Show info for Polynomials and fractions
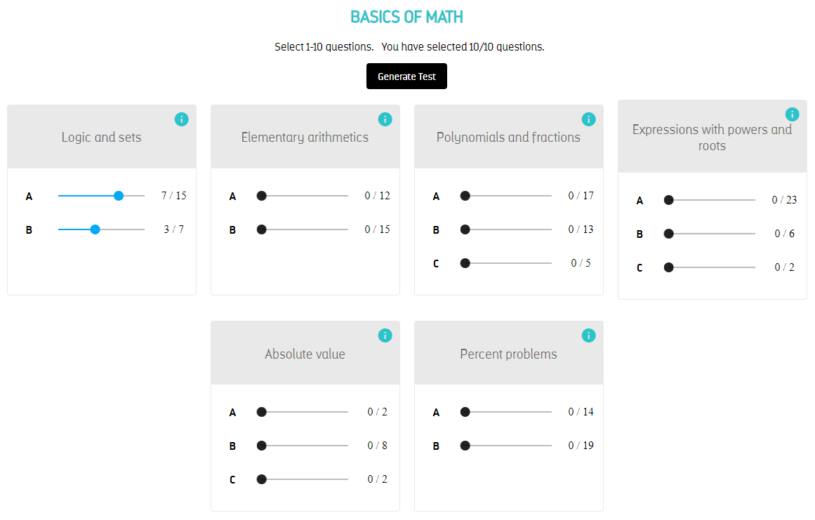Image resolution: width=815 pixels, height=520 pixels. pos(588,119)
